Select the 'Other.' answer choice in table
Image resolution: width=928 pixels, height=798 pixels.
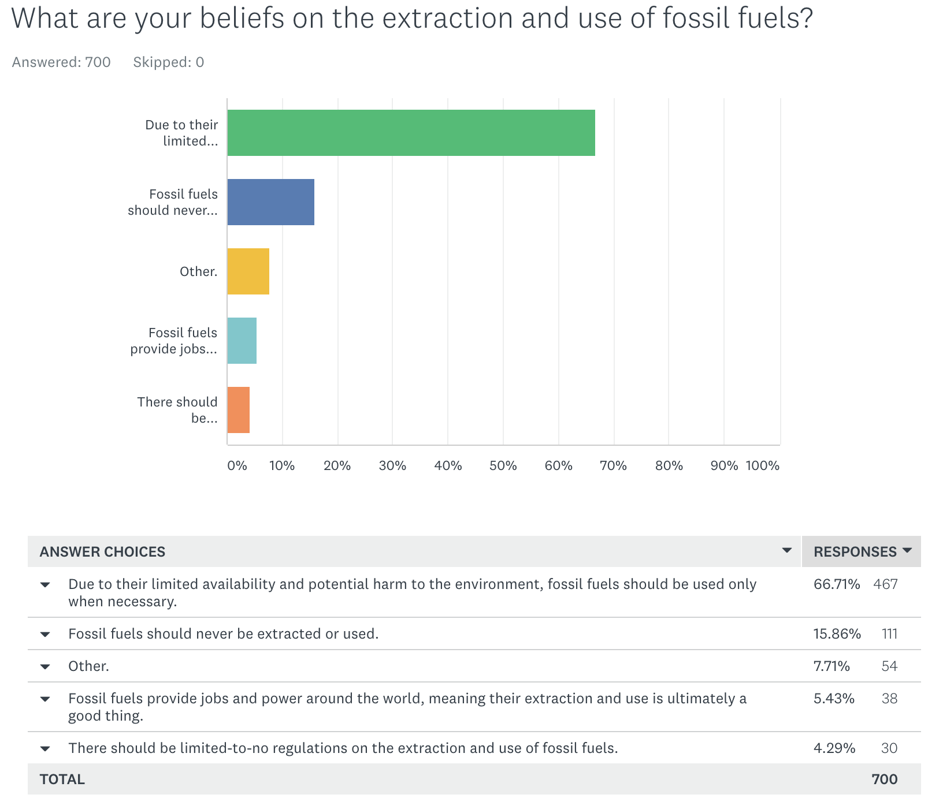coord(88,666)
